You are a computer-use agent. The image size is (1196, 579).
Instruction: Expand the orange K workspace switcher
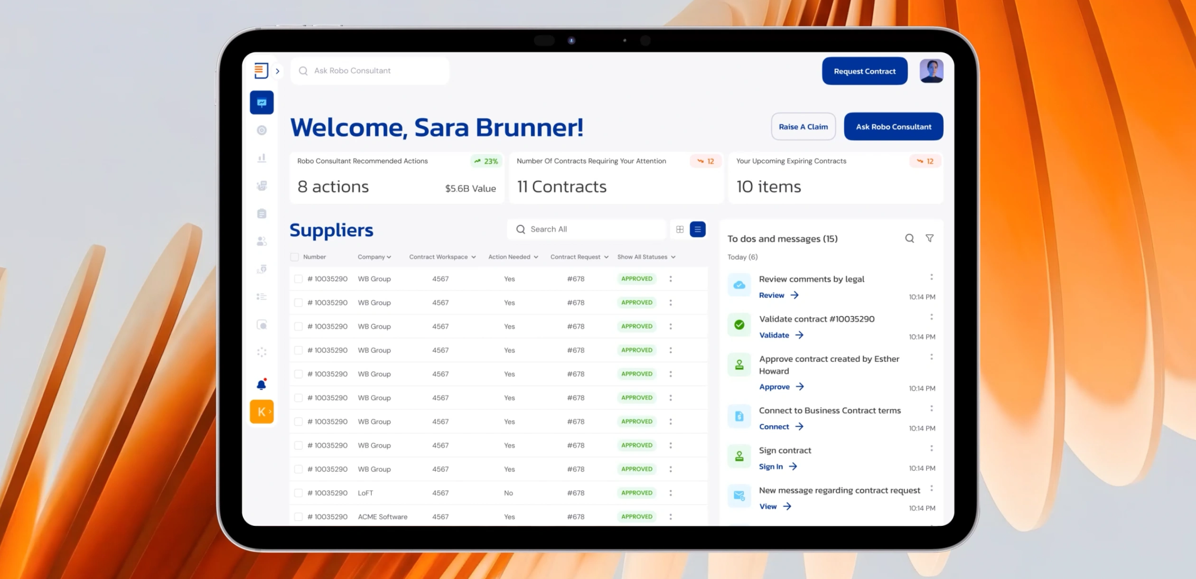[x=262, y=411]
